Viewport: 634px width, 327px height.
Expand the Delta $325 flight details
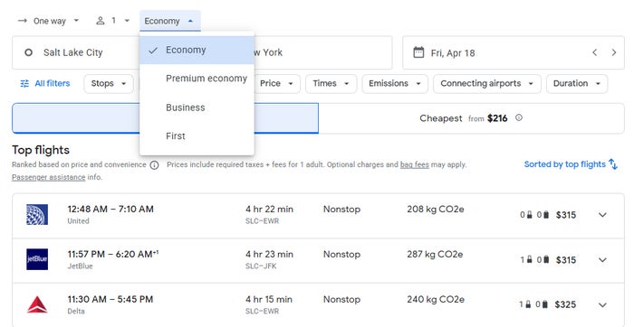pos(602,304)
